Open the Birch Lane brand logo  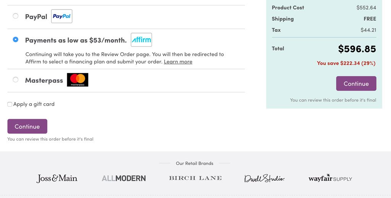[x=195, y=178]
